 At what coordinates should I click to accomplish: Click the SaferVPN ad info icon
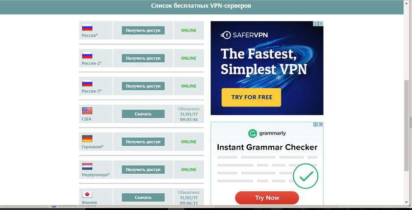[316, 24]
